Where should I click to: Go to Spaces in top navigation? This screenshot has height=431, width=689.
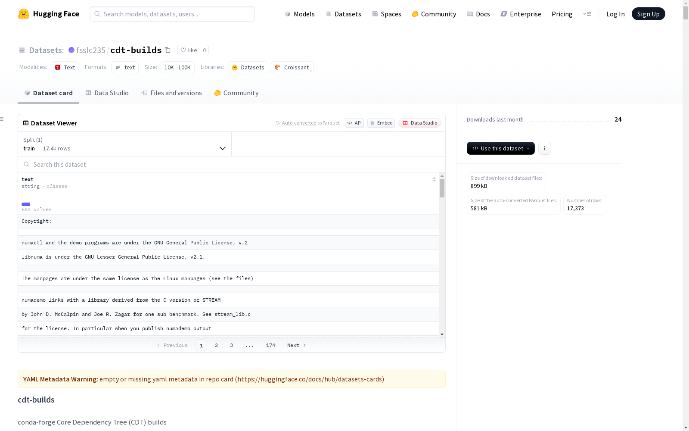pyautogui.click(x=386, y=14)
